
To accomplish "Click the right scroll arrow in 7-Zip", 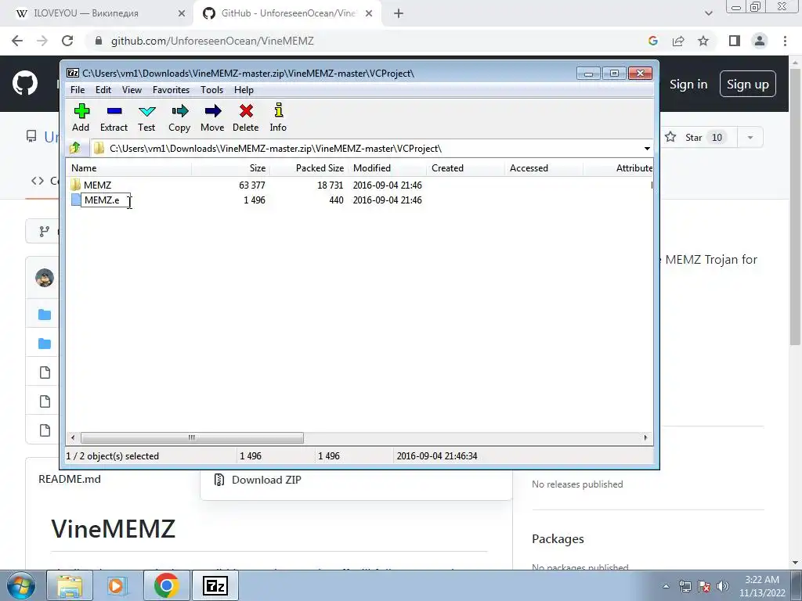I will pyautogui.click(x=645, y=437).
